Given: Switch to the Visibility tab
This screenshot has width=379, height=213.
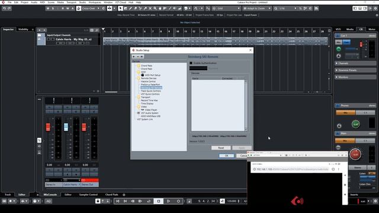Looking at the screenshot, I should [23, 30].
